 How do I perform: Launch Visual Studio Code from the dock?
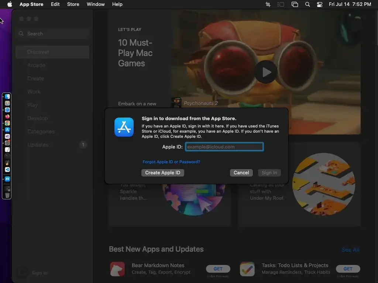point(7,170)
